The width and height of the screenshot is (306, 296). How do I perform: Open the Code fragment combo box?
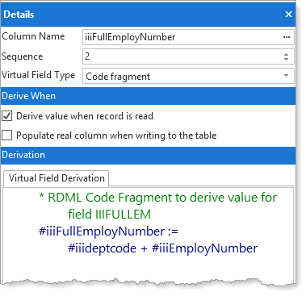pos(188,76)
